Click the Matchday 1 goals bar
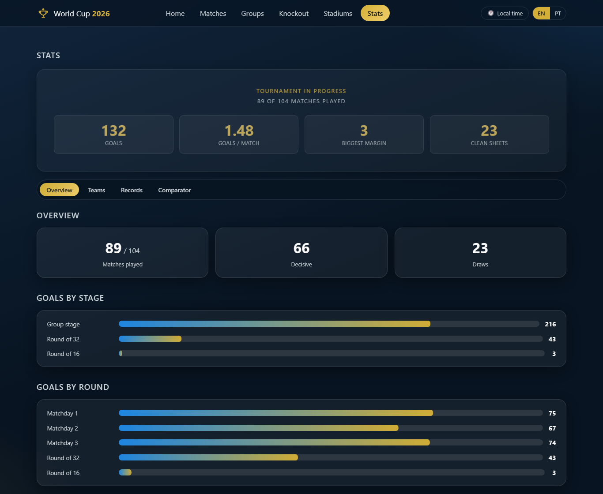603x494 pixels. point(331,413)
